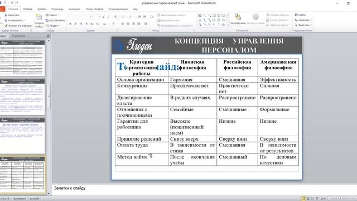Open the Макет layout dropdown
The height and width of the screenshot is (201, 357).
(52, 15)
